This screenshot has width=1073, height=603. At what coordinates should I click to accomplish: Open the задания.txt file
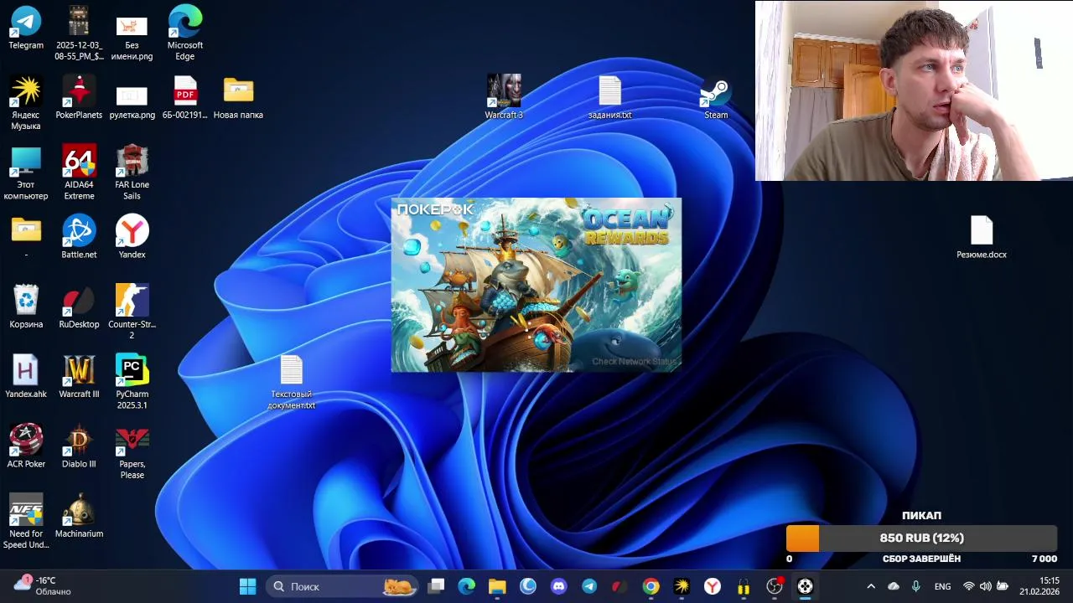click(x=609, y=97)
